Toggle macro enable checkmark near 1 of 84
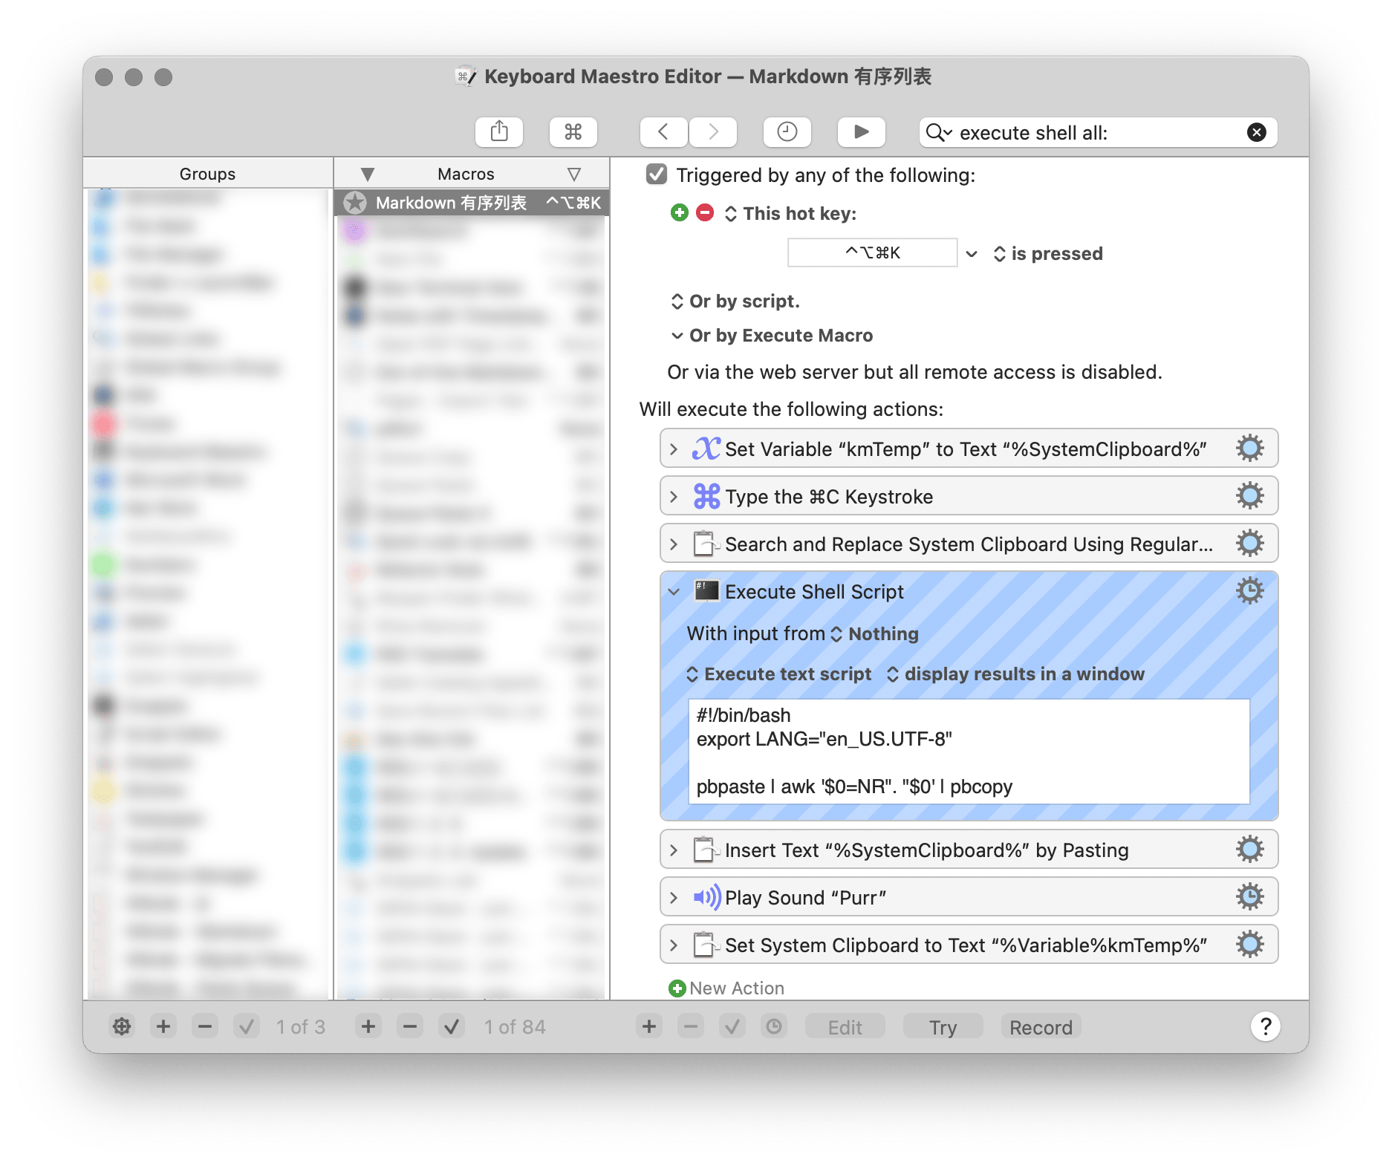 [x=452, y=1027]
